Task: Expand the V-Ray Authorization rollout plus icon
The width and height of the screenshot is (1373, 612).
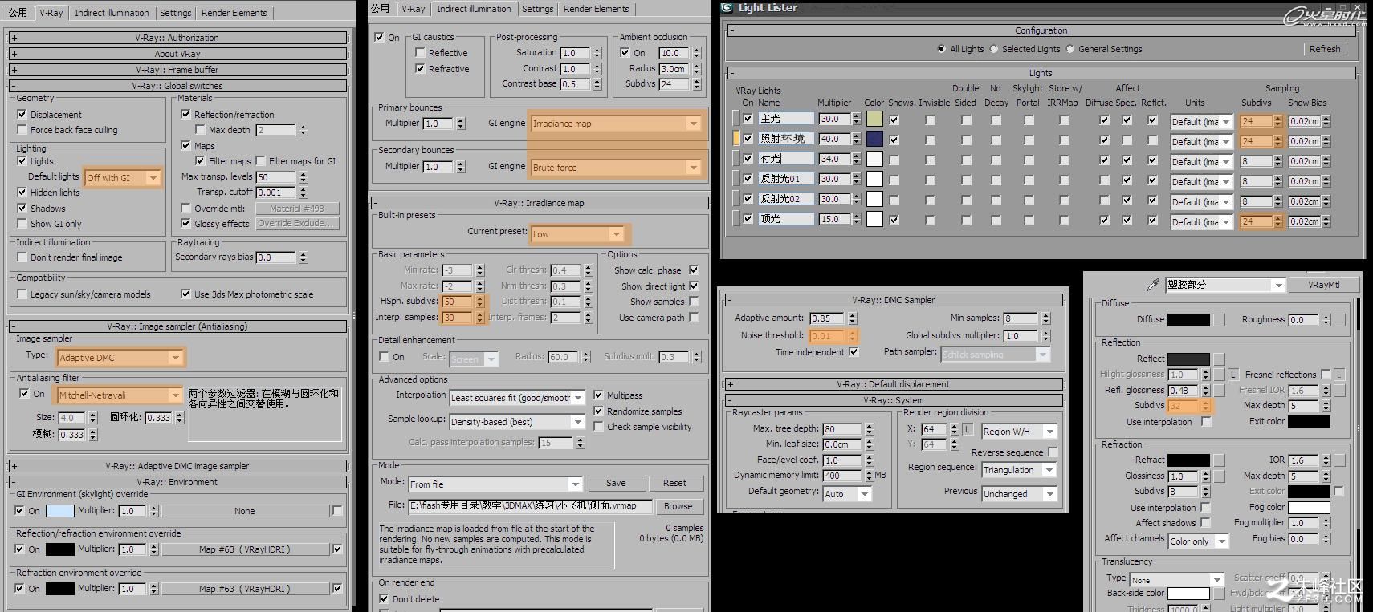Action: point(14,38)
